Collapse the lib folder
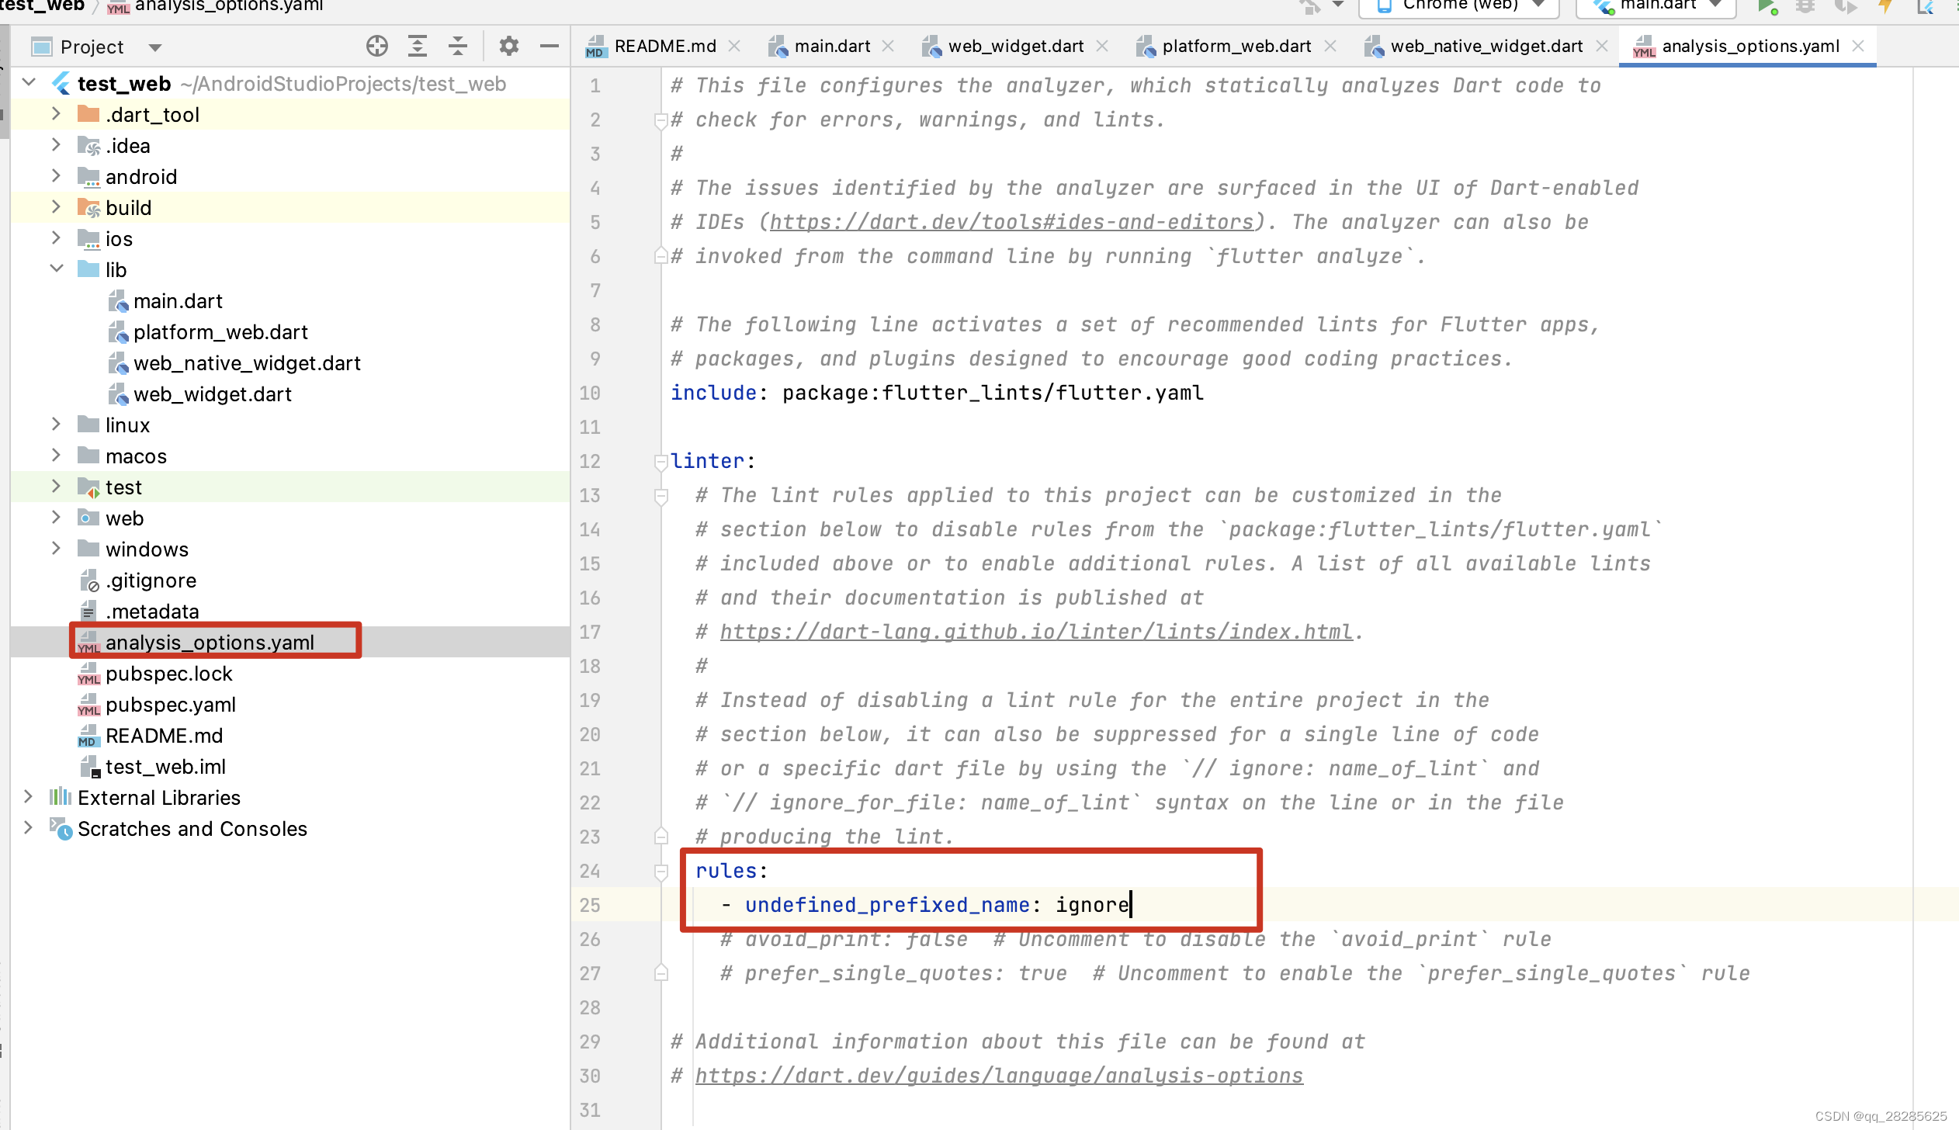 (x=57, y=269)
